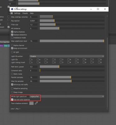Click the Max tile samples spinner arrows
The image size is (116, 125).
(38, 81)
